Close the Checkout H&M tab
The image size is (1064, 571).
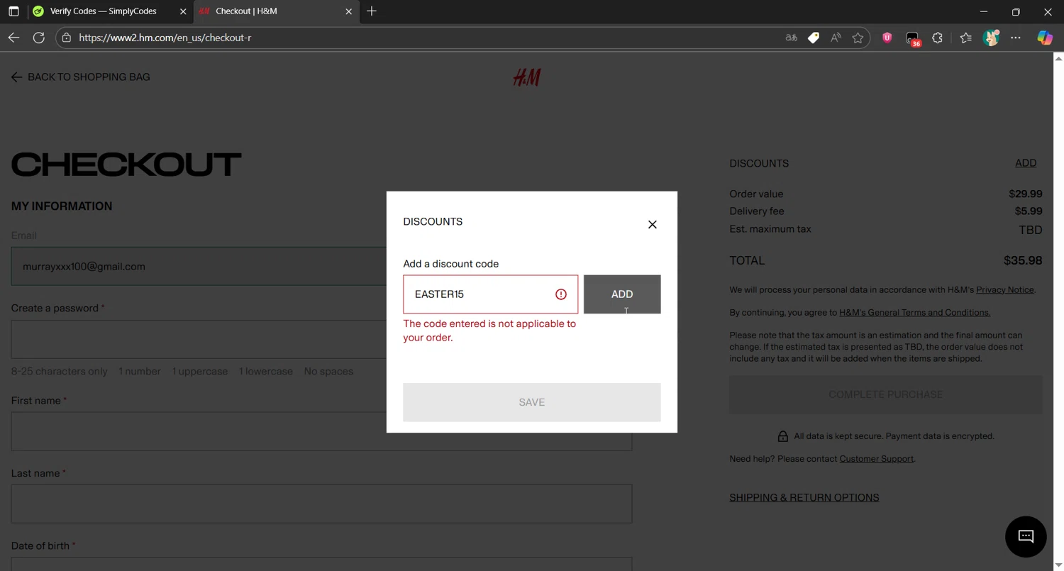click(x=348, y=11)
